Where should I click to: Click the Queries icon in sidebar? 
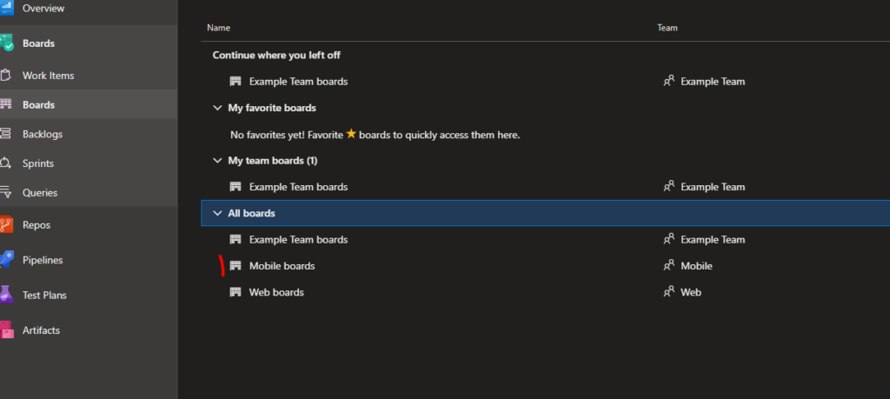click(5, 192)
